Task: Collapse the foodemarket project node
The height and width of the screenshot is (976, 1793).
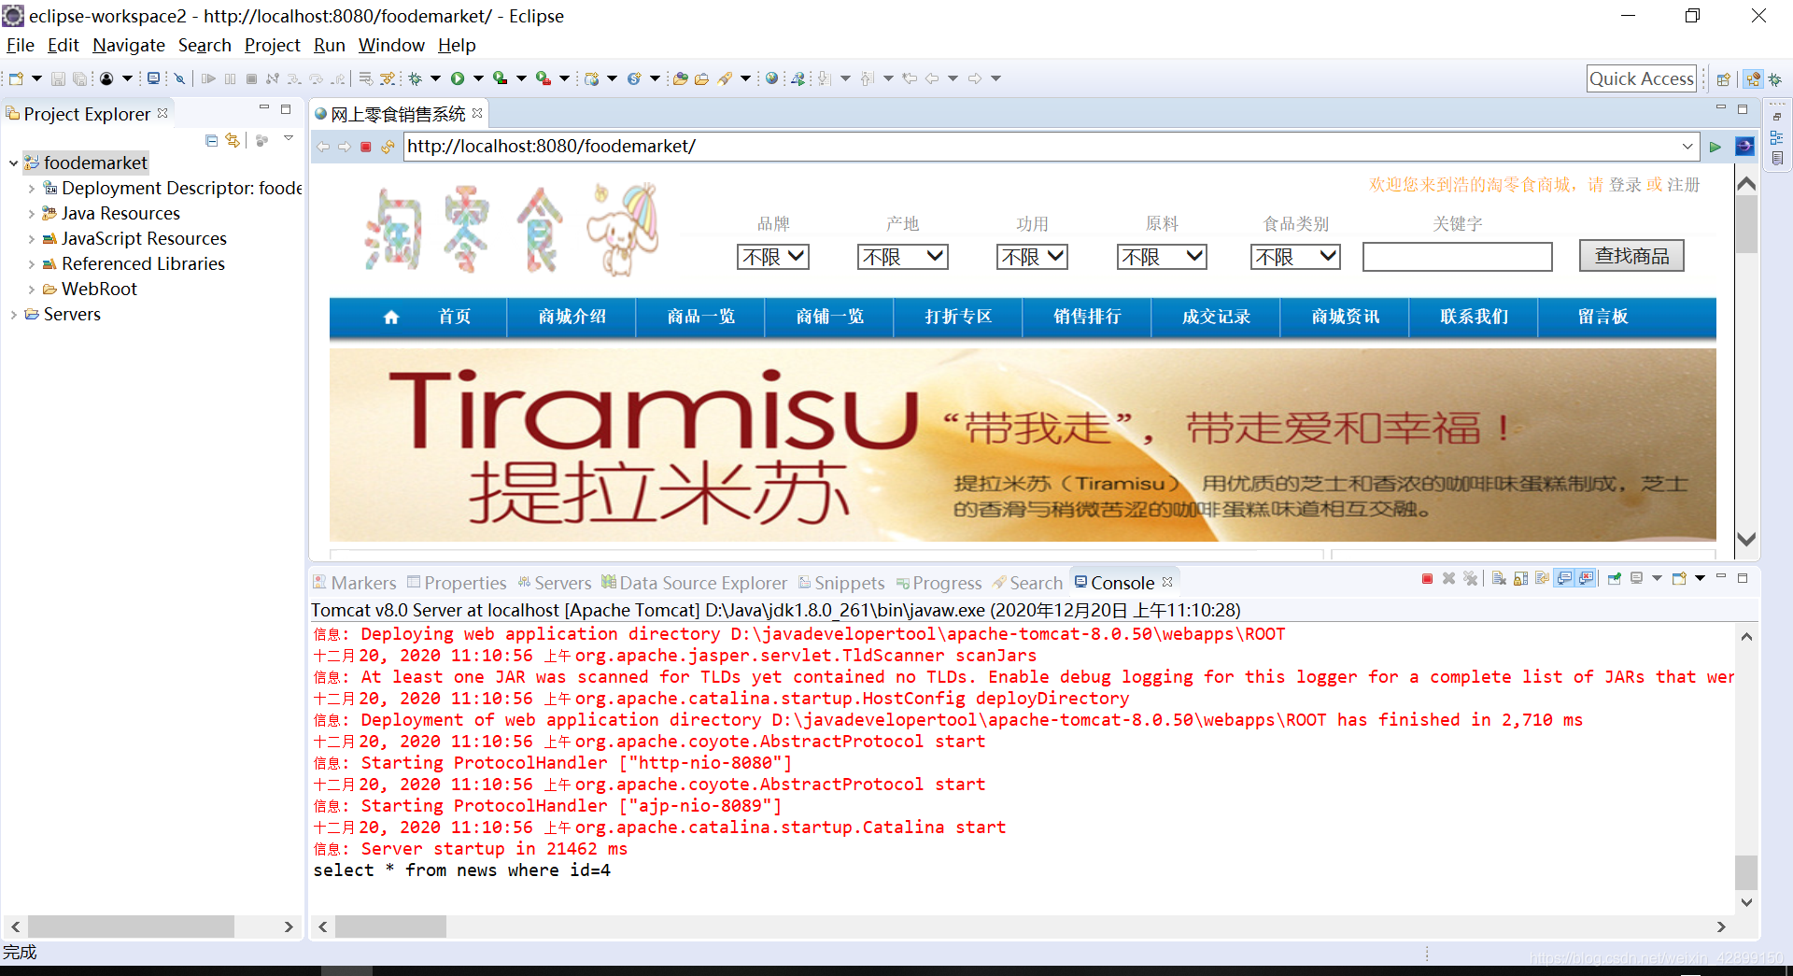Action: point(13,163)
